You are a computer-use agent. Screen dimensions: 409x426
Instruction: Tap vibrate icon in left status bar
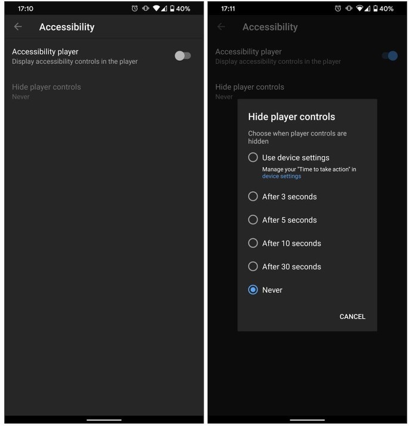146,8
